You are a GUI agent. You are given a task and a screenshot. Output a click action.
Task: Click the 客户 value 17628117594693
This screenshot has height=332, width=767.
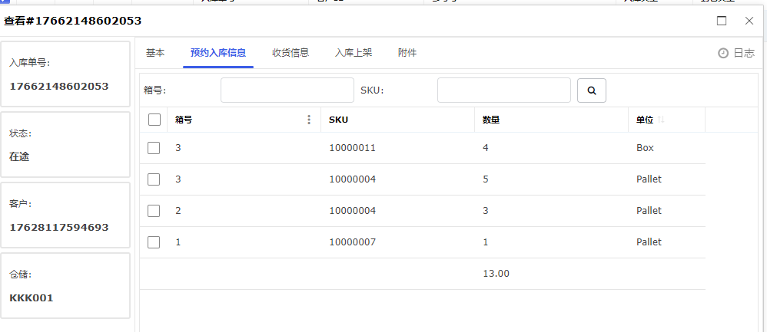tap(58, 227)
